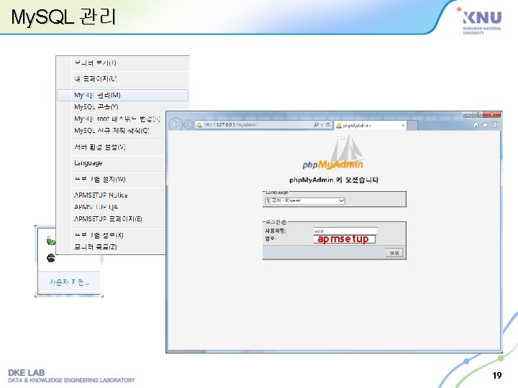Click the phpMyAdmin sailboat logo
518x388 pixels.
[333, 153]
